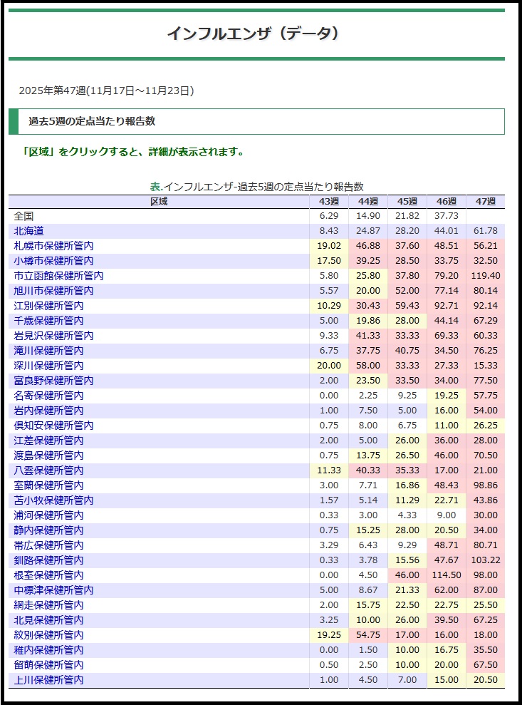Select 岩見沢保健所管内 in the table

53,336
